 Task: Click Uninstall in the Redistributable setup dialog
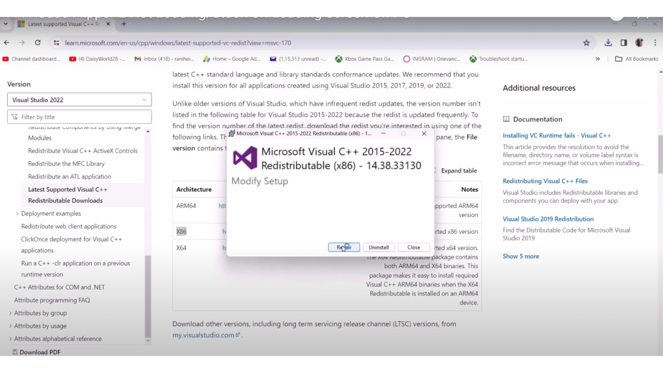click(x=378, y=247)
